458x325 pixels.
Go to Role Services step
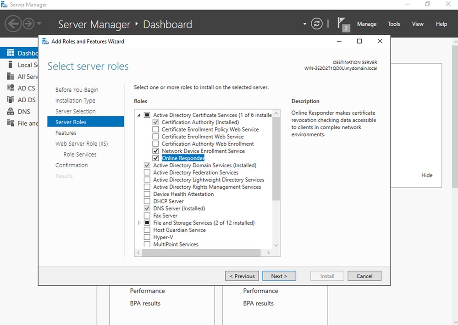80,154
